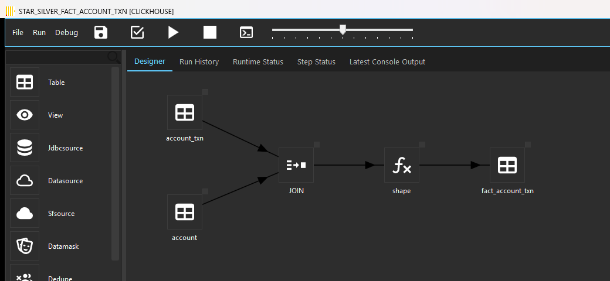Select the account table node
Screen dimensions: 610x281
pyautogui.click(x=185, y=213)
